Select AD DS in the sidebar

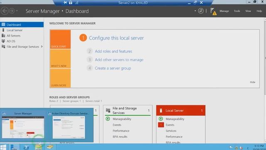[x=22, y=41]
